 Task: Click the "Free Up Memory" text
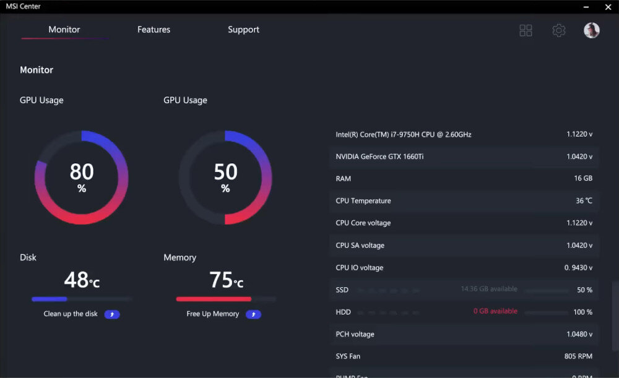tap(212, 314)
